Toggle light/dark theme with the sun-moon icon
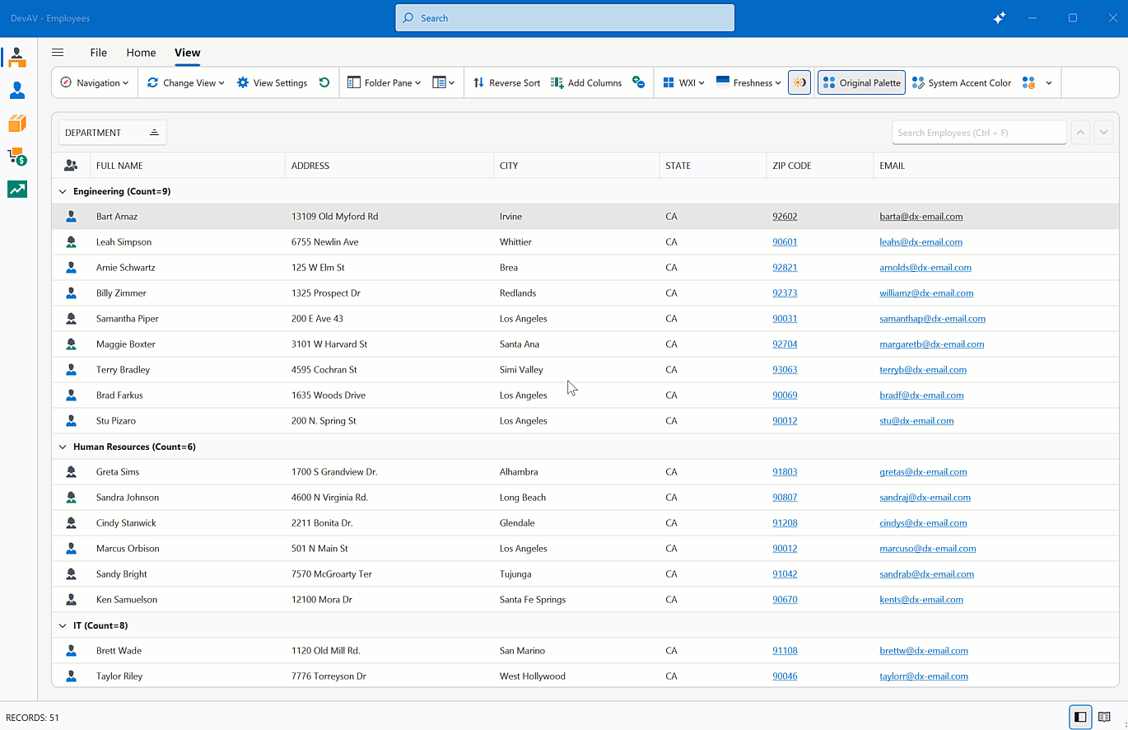The width and height of the screenshot is (1128, 730). click(799, 82)
